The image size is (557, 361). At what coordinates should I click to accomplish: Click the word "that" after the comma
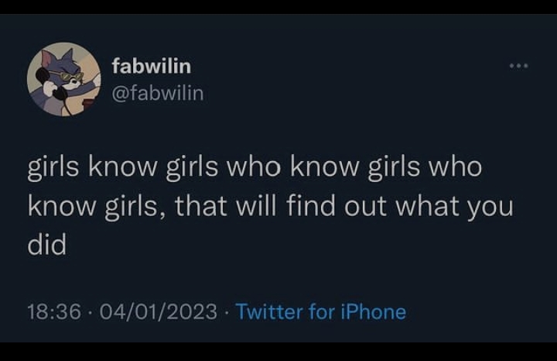click(200, 205)
